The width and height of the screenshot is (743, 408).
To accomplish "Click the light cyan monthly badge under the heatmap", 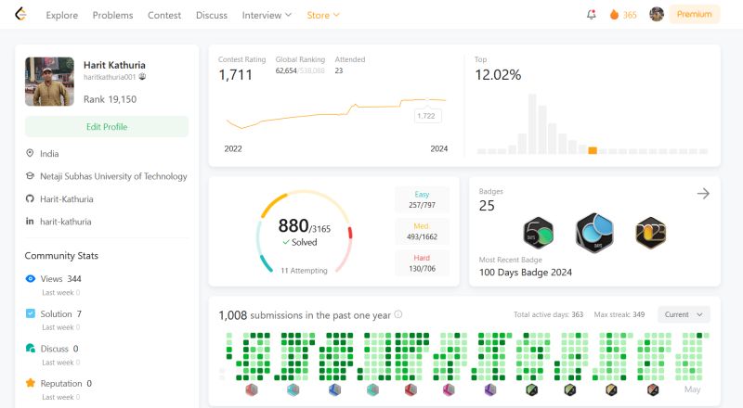I will (x=293, y=389).
